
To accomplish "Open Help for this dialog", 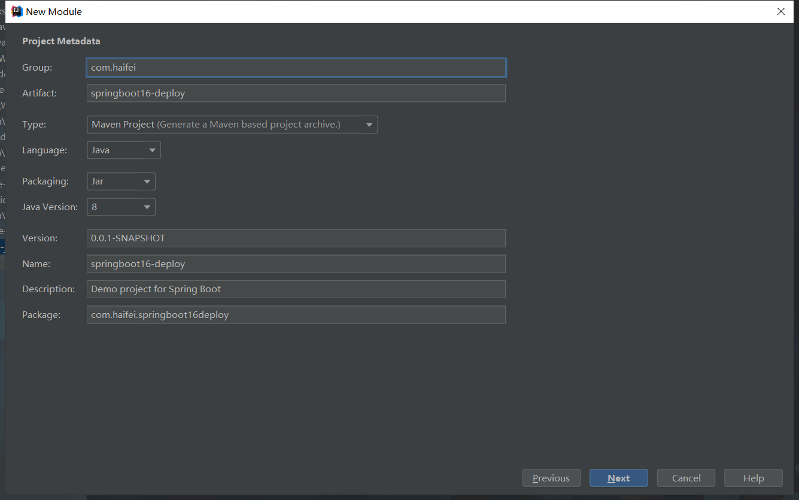I will click(x=753, y=478).
